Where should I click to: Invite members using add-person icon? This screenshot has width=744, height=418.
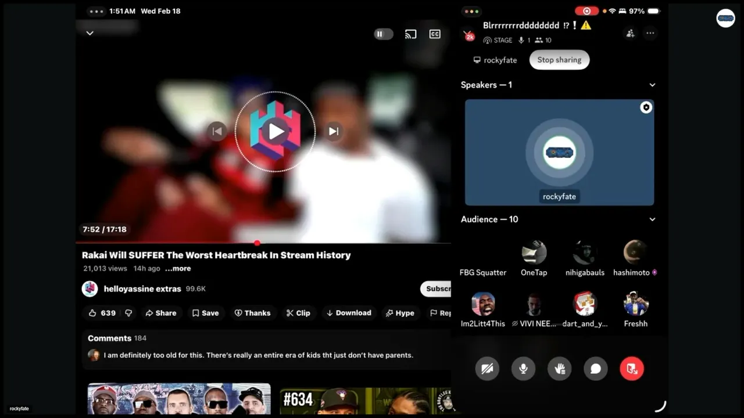pyautogui.click(x=630, y=33)
